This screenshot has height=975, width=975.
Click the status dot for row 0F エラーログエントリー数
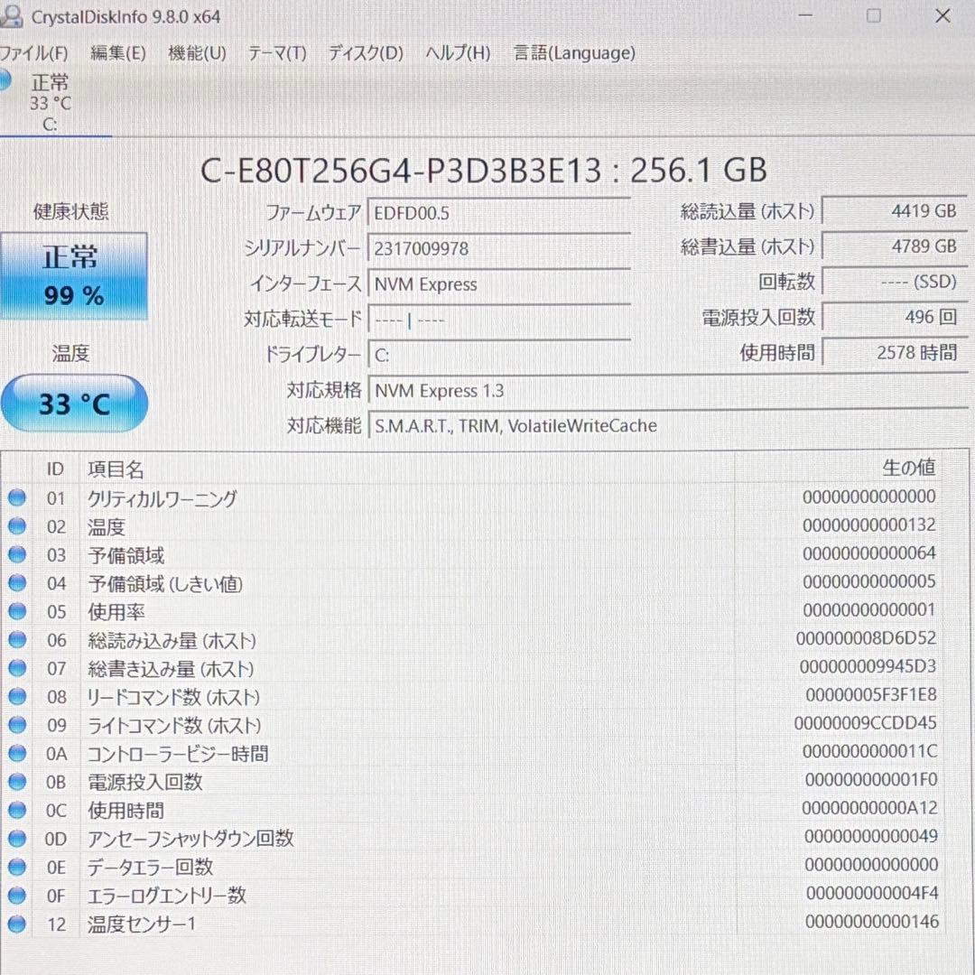tap(17, 895)
